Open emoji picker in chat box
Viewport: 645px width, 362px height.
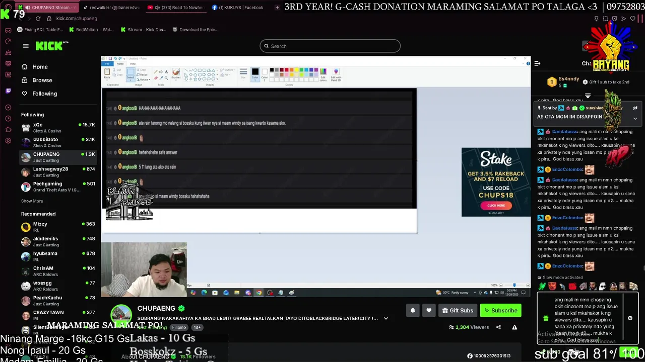click(630, 318)
